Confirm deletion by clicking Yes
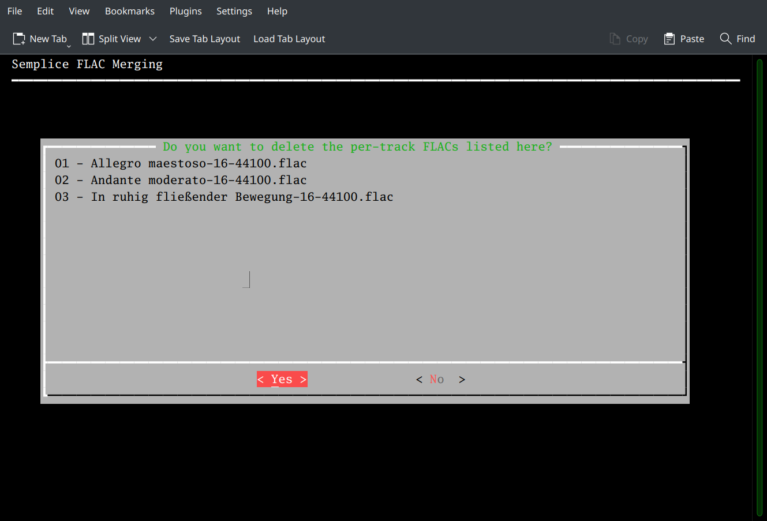This screenshot has height=521, width=767. point(282,379)
